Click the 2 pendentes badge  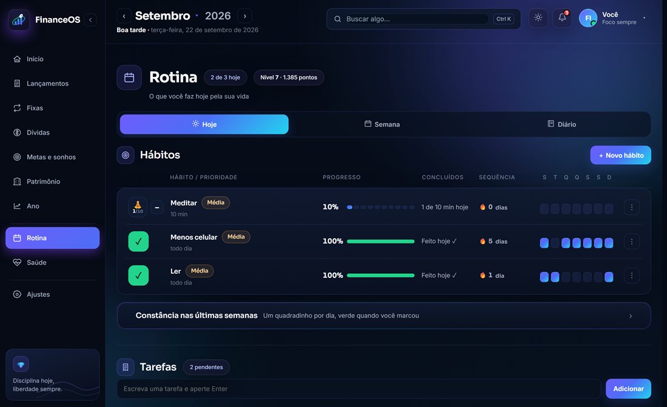[x=206, y=367]
